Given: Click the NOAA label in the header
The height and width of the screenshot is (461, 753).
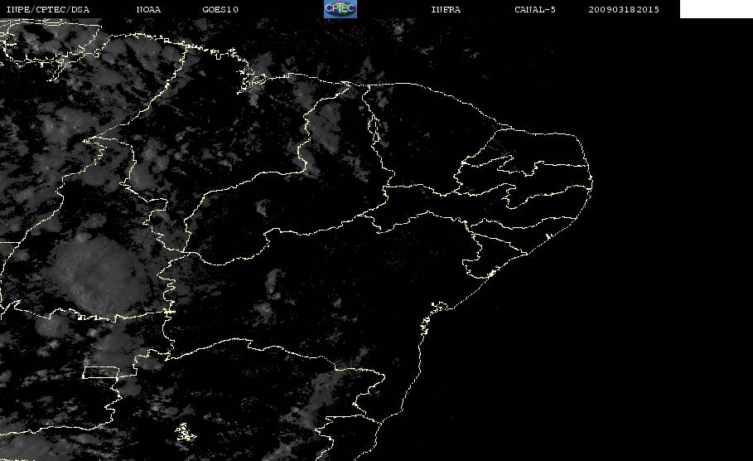Looking at the screenshot, I should coord(148,10).
